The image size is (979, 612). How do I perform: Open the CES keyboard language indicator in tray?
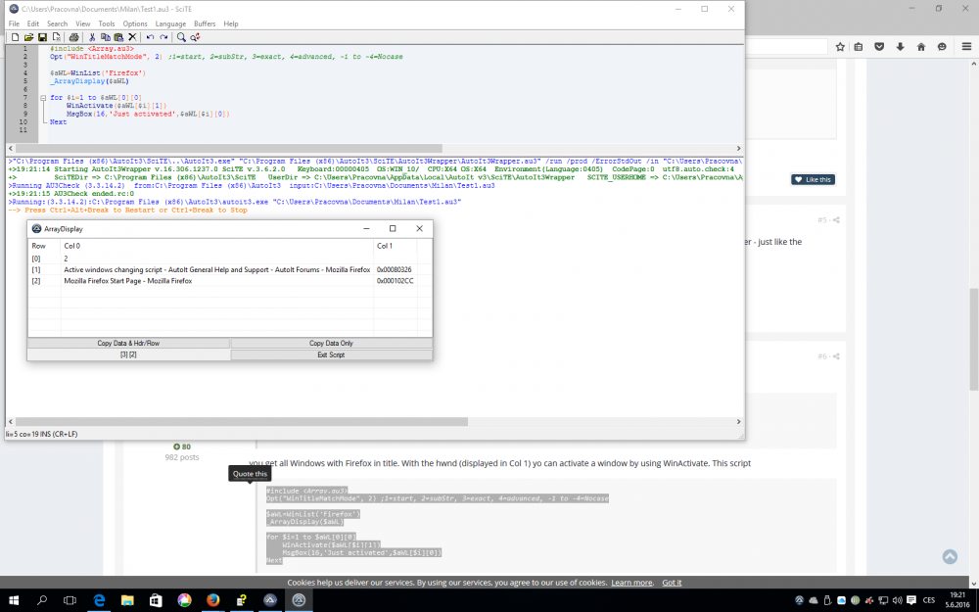coord(929,600)
